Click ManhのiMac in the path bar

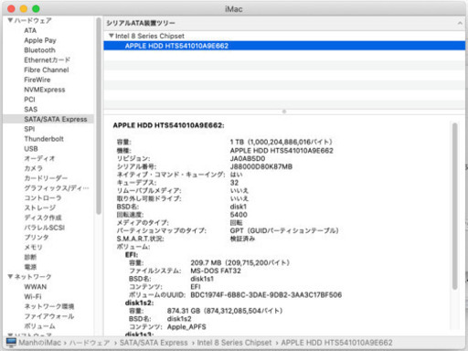click(x=39, y=343)
